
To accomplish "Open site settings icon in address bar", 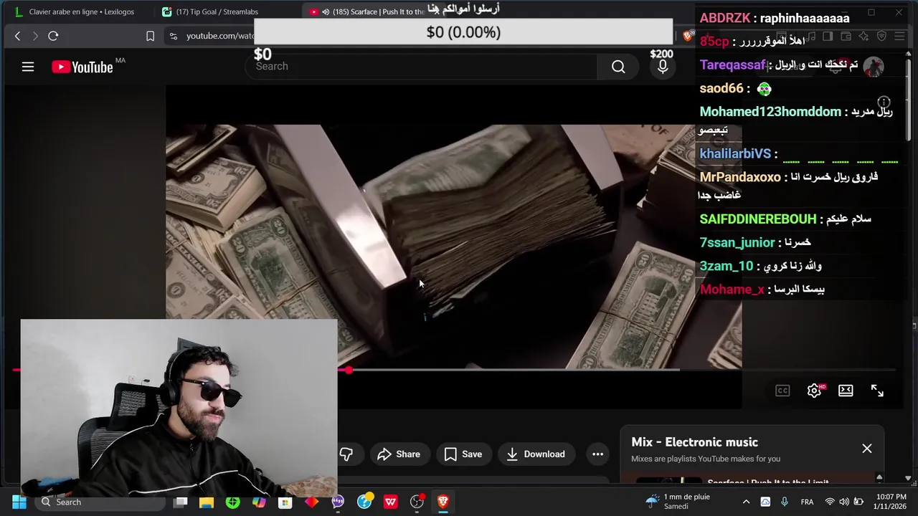I will 173,36.
